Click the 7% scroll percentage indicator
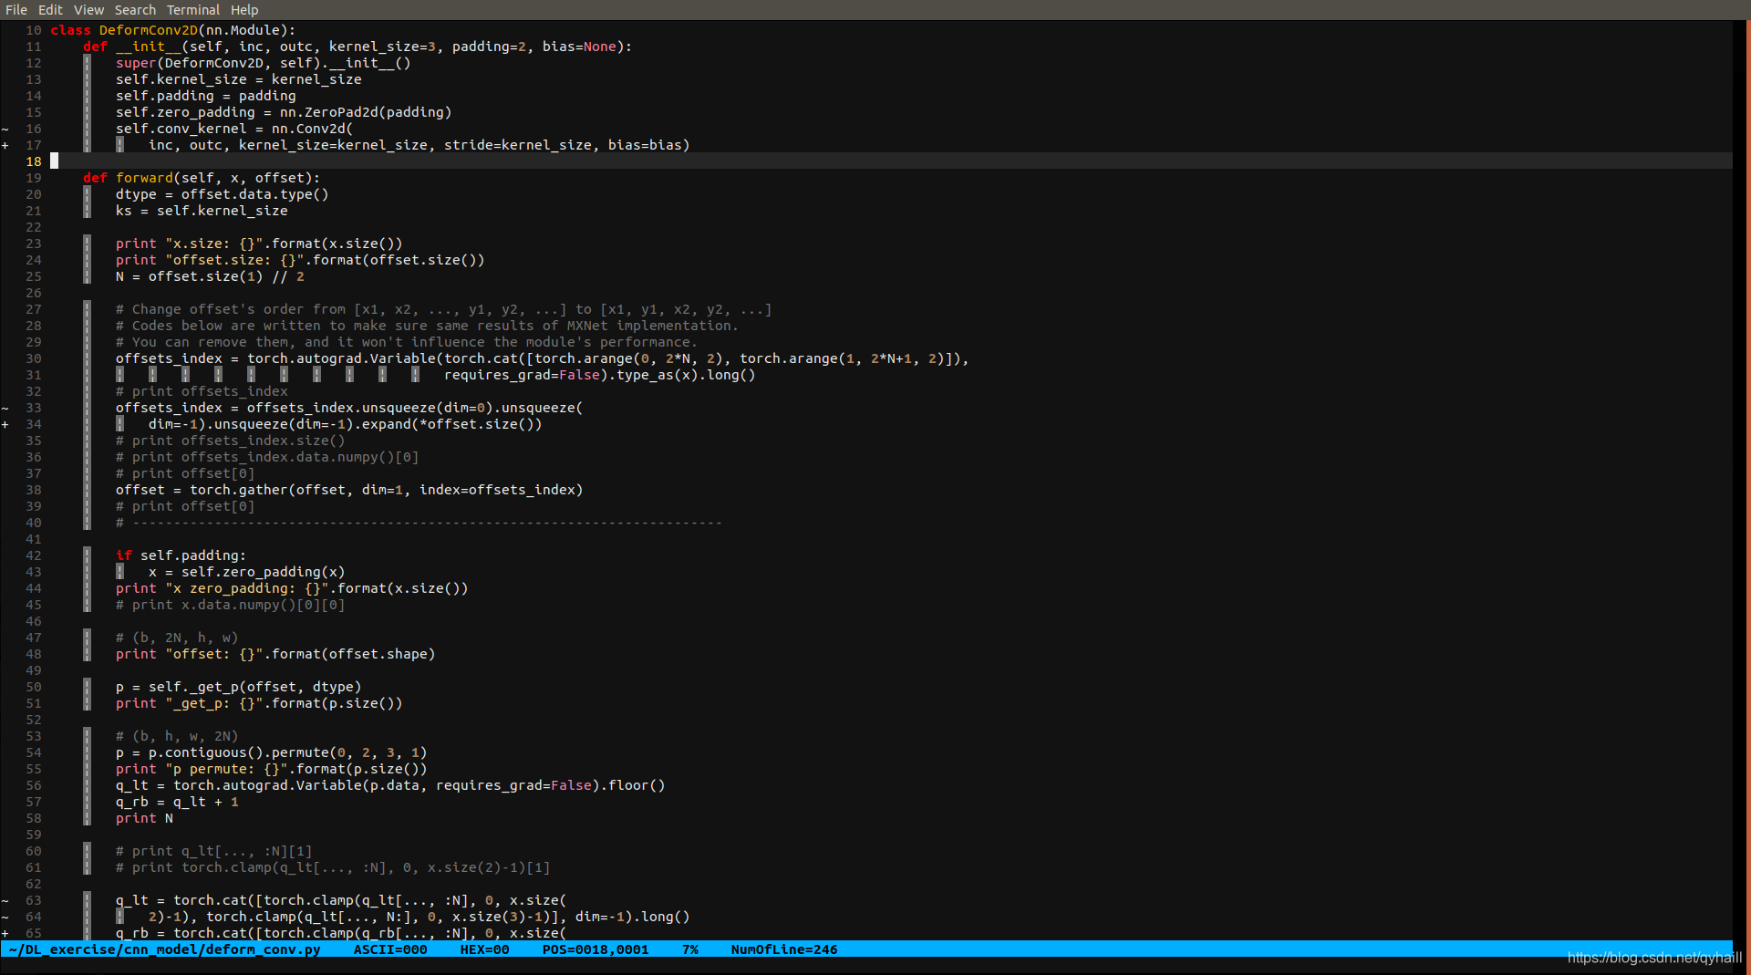Screen dimensions: 1751x975 [x=690, y=949]
